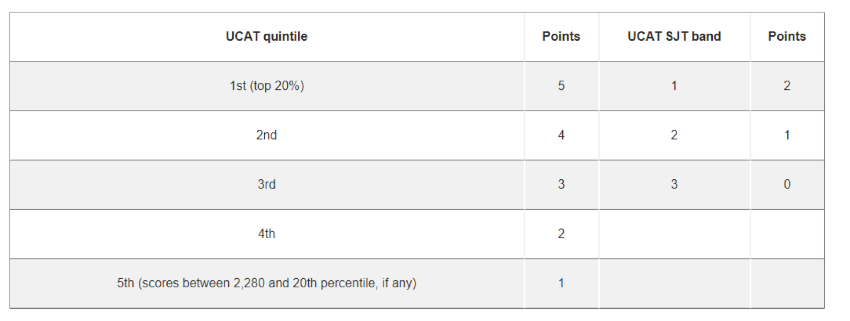Click the Points header next to UCAT quintile

[x=561, y=36]
